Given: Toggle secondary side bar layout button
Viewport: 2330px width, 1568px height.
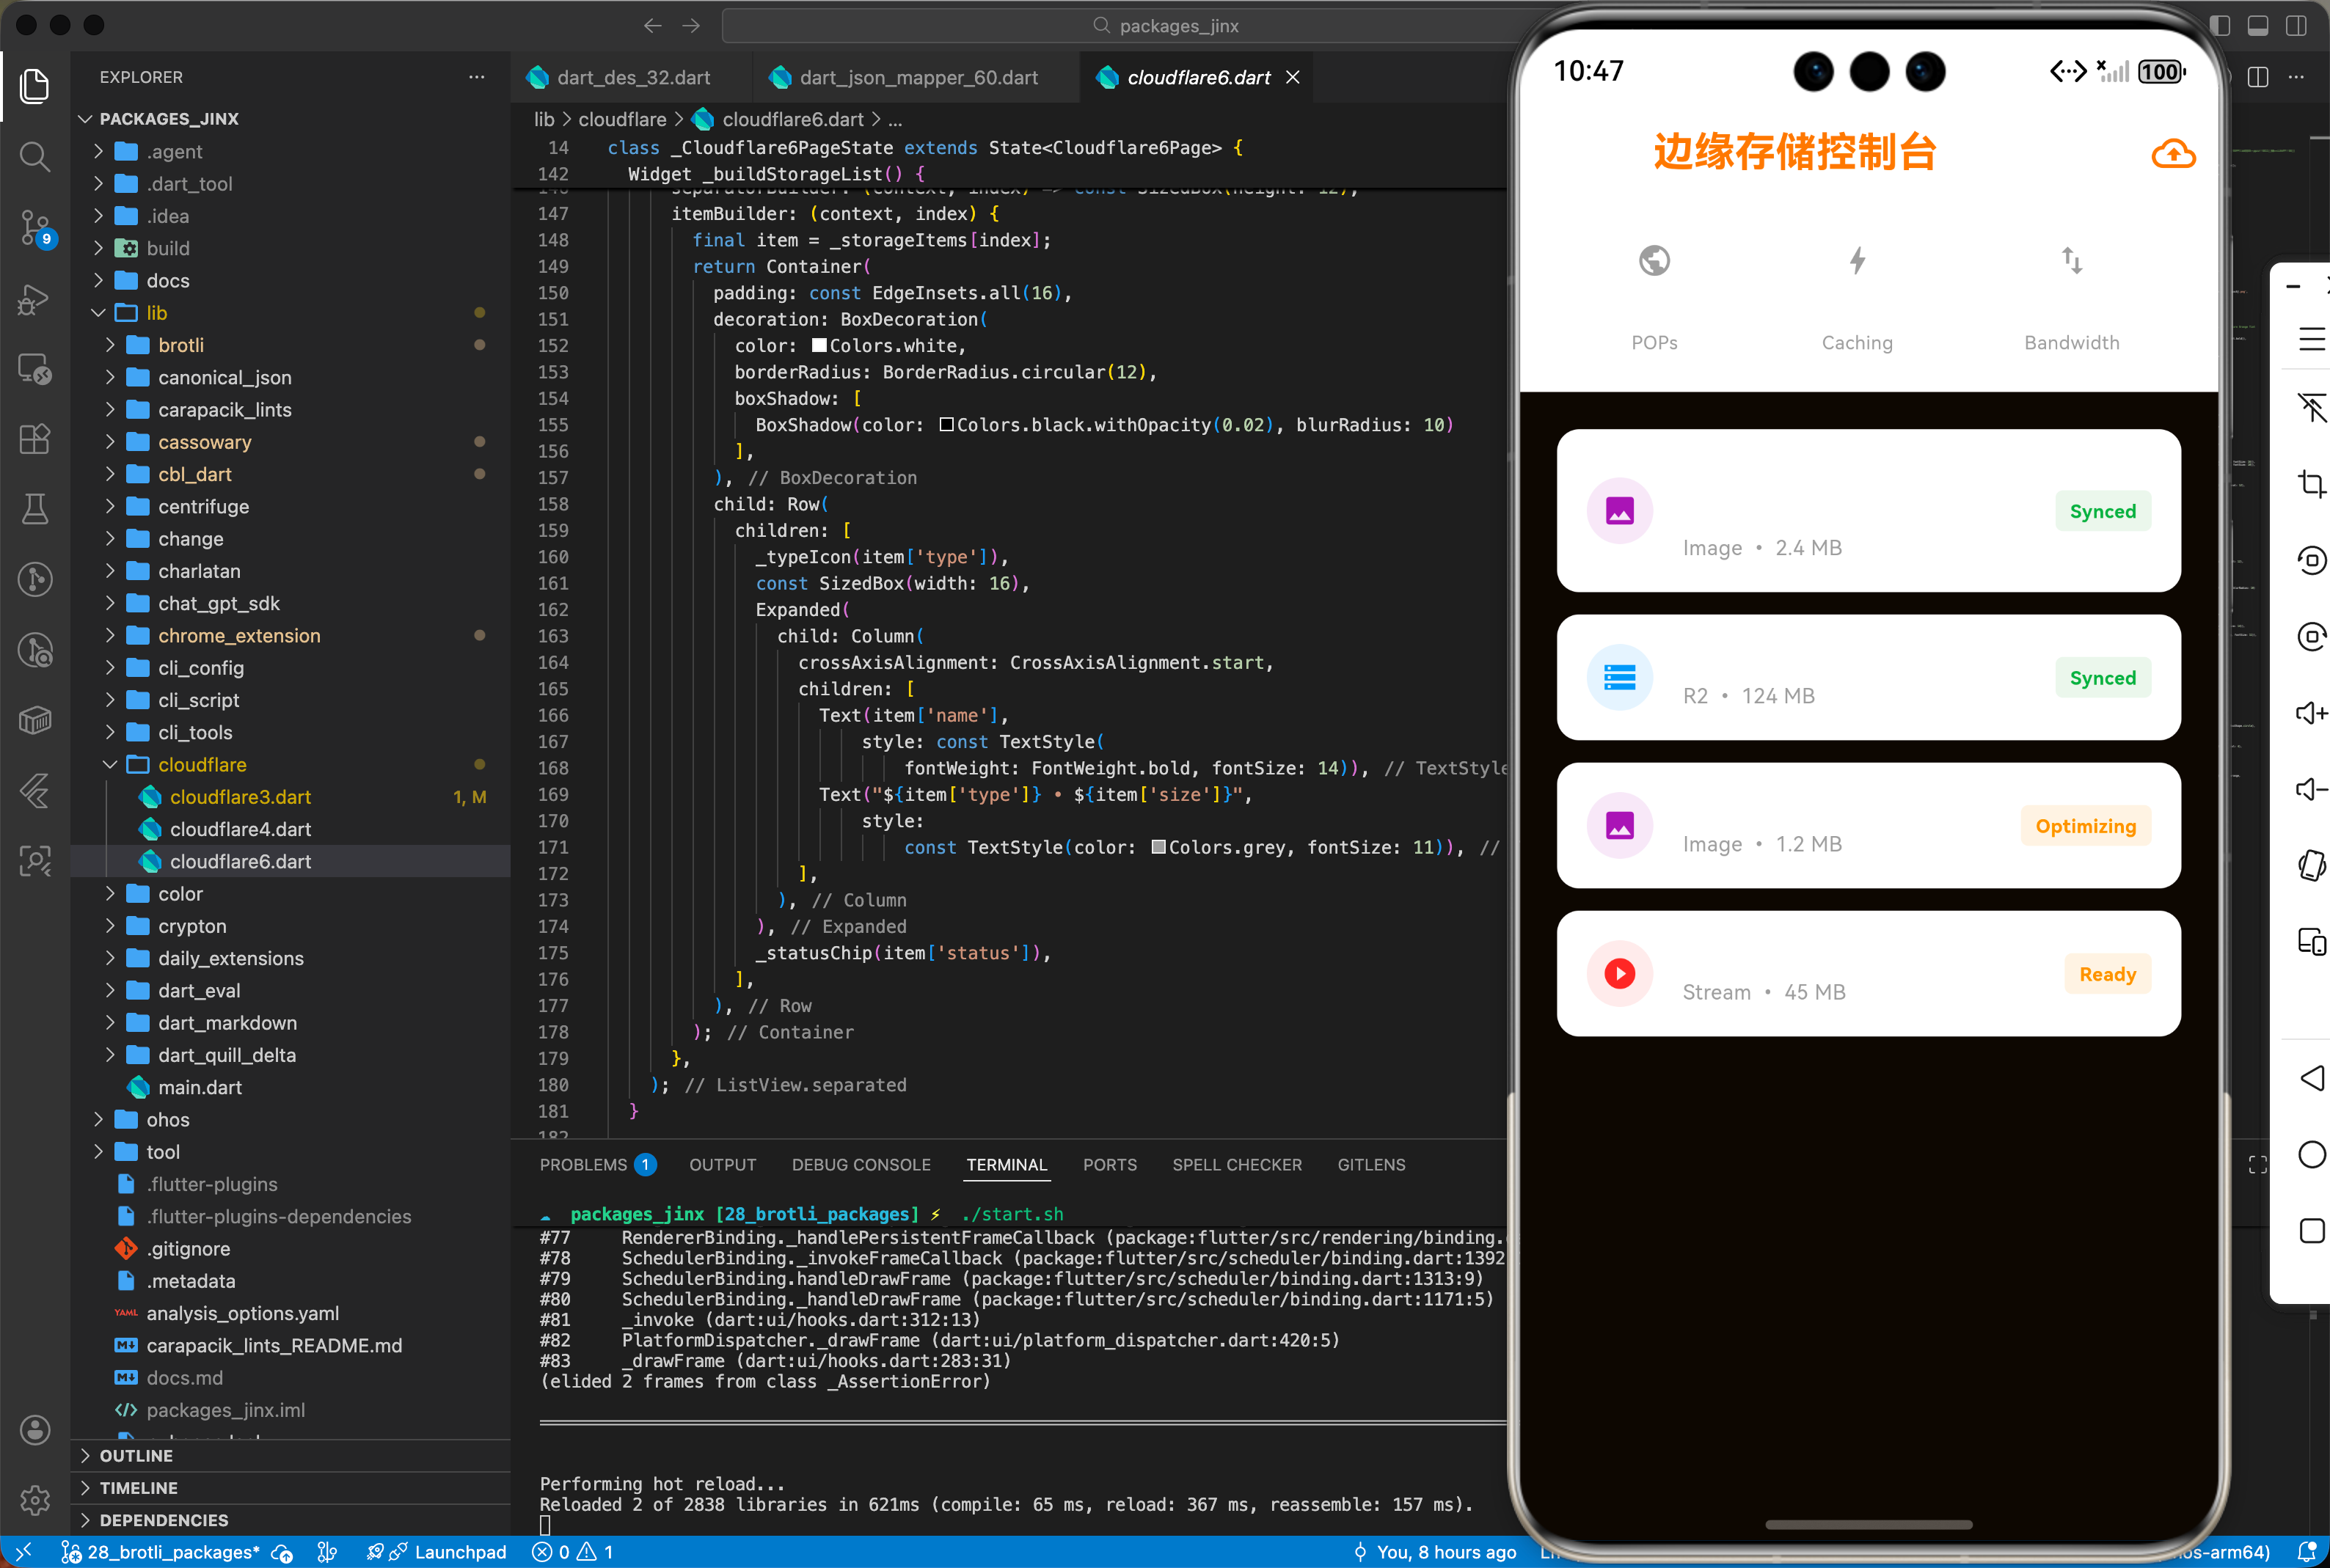Looking at the screenshot, I should 2295,26.
